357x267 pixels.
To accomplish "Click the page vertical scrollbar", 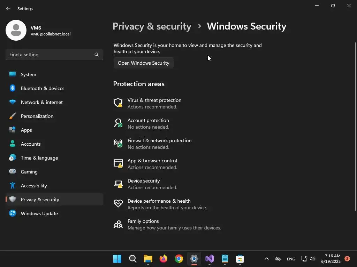I will tap(355, 127).
